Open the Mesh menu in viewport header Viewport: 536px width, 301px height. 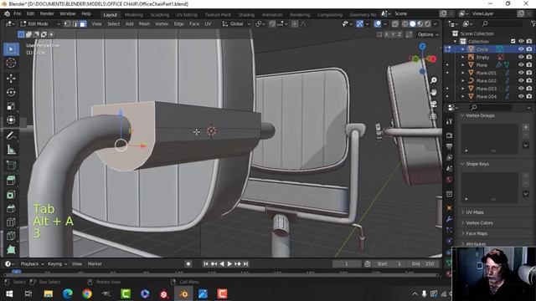pos(144,24)
